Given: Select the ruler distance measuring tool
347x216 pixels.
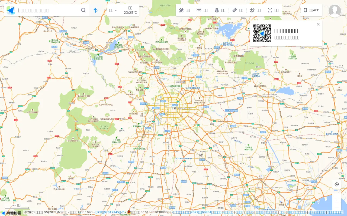Looking at the screenshot, I should pyautogui.click(x=238, y=10).
